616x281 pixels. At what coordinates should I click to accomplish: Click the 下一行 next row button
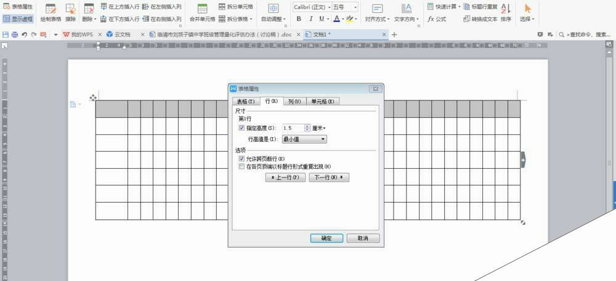pyautogui.click(x=329, y=177)
